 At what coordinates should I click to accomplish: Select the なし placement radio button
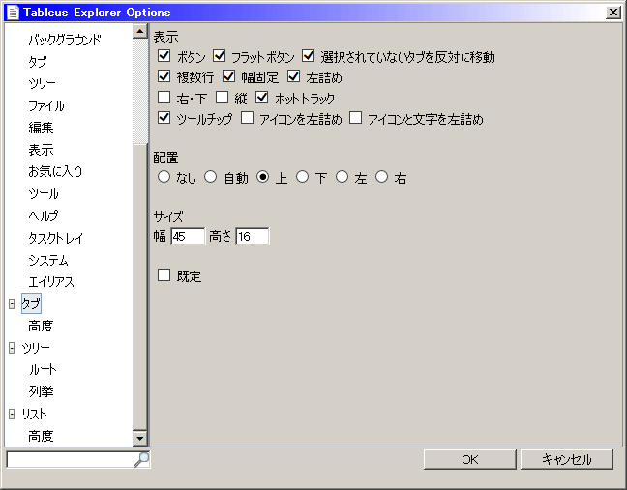coord(164,177)
